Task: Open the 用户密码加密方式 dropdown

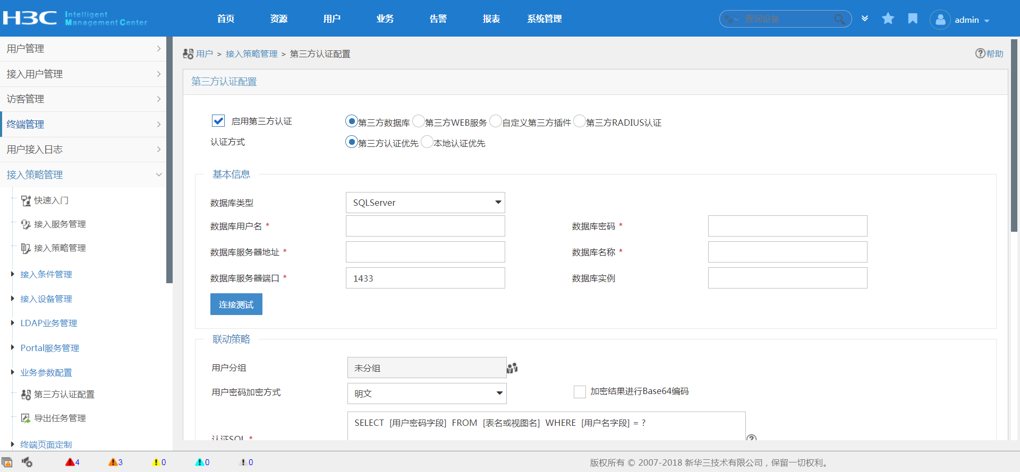Action: click(427, 394)
